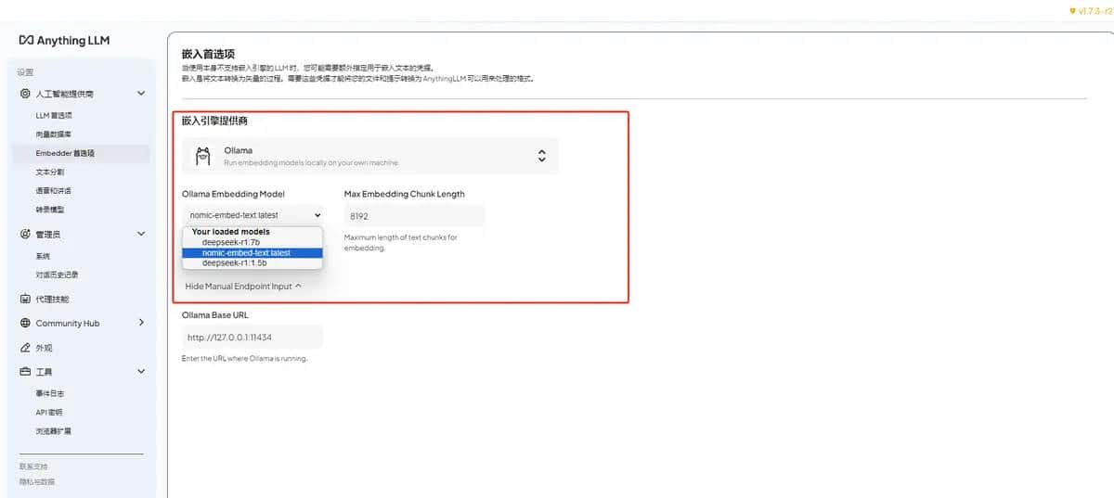1114x498 pixels.
Task: Collapse the 人工智能提供商 section chevron
Action: point(141,94)
